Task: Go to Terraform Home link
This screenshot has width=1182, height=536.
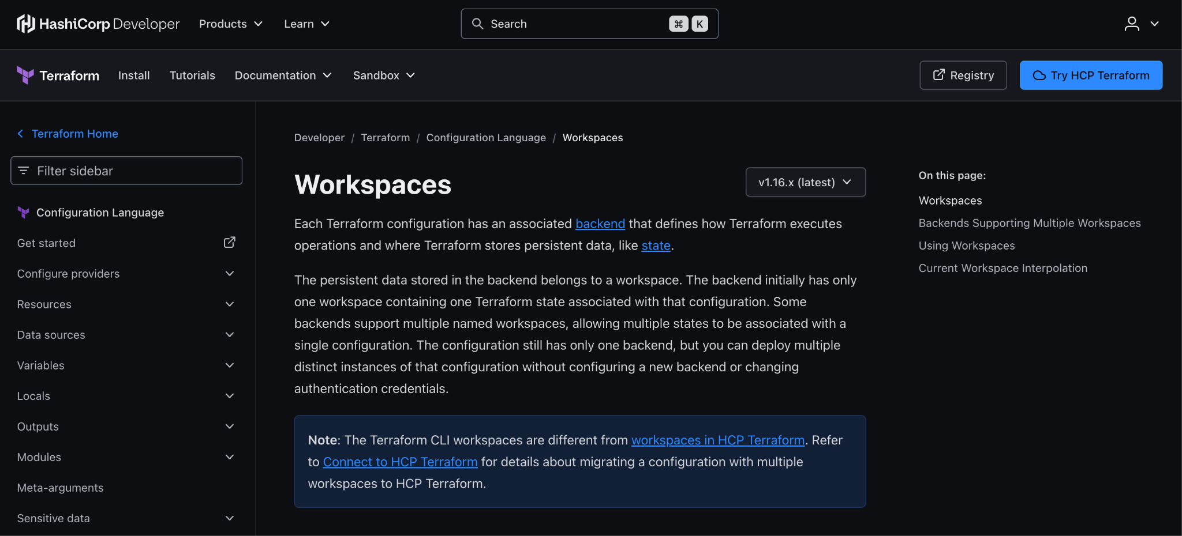Action: point(74,134)
